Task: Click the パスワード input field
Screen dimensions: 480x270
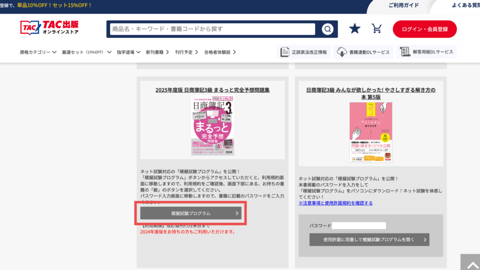Action: pos(359,225)
